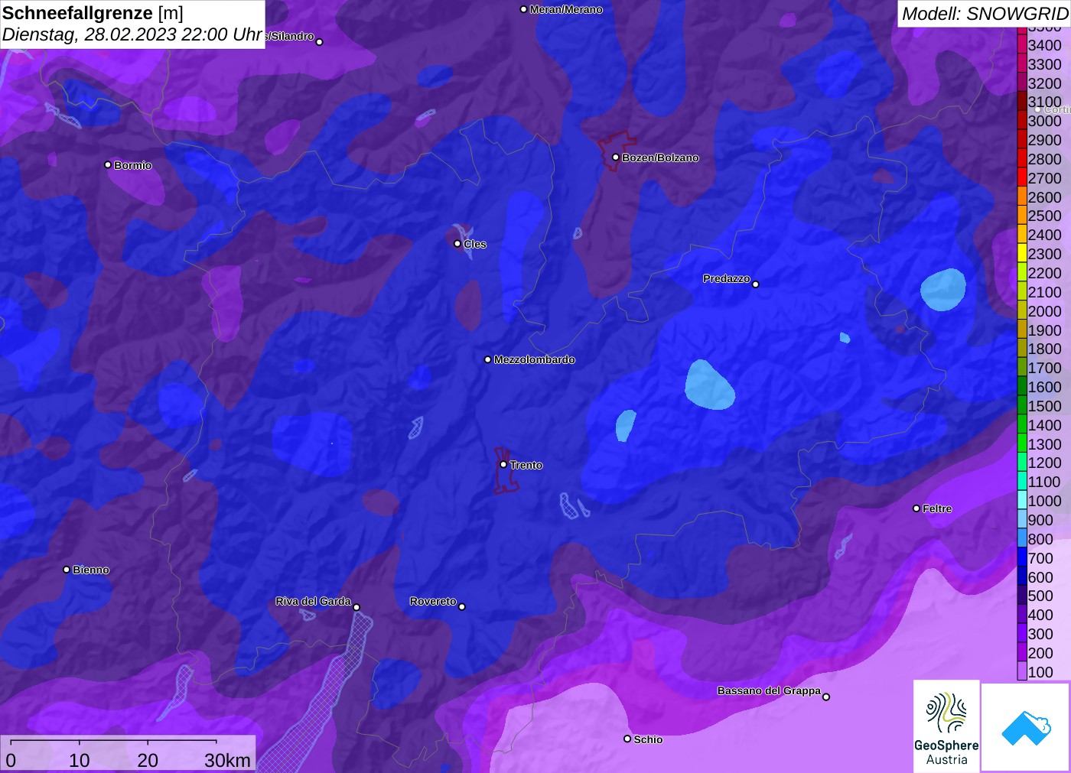
Task: Click the Bassano del Grappa marker
Action: (x=826, y=697)
